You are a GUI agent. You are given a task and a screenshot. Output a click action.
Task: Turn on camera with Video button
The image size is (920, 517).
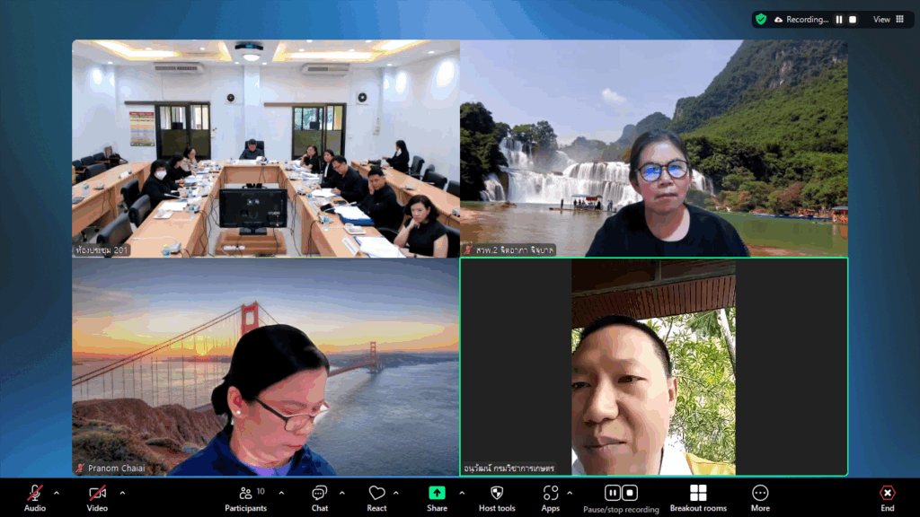tap(97, 498)
